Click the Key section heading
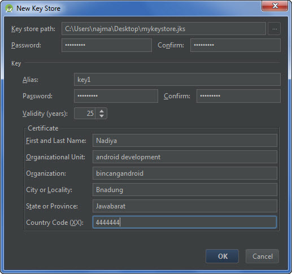 (x=16, y=63)
